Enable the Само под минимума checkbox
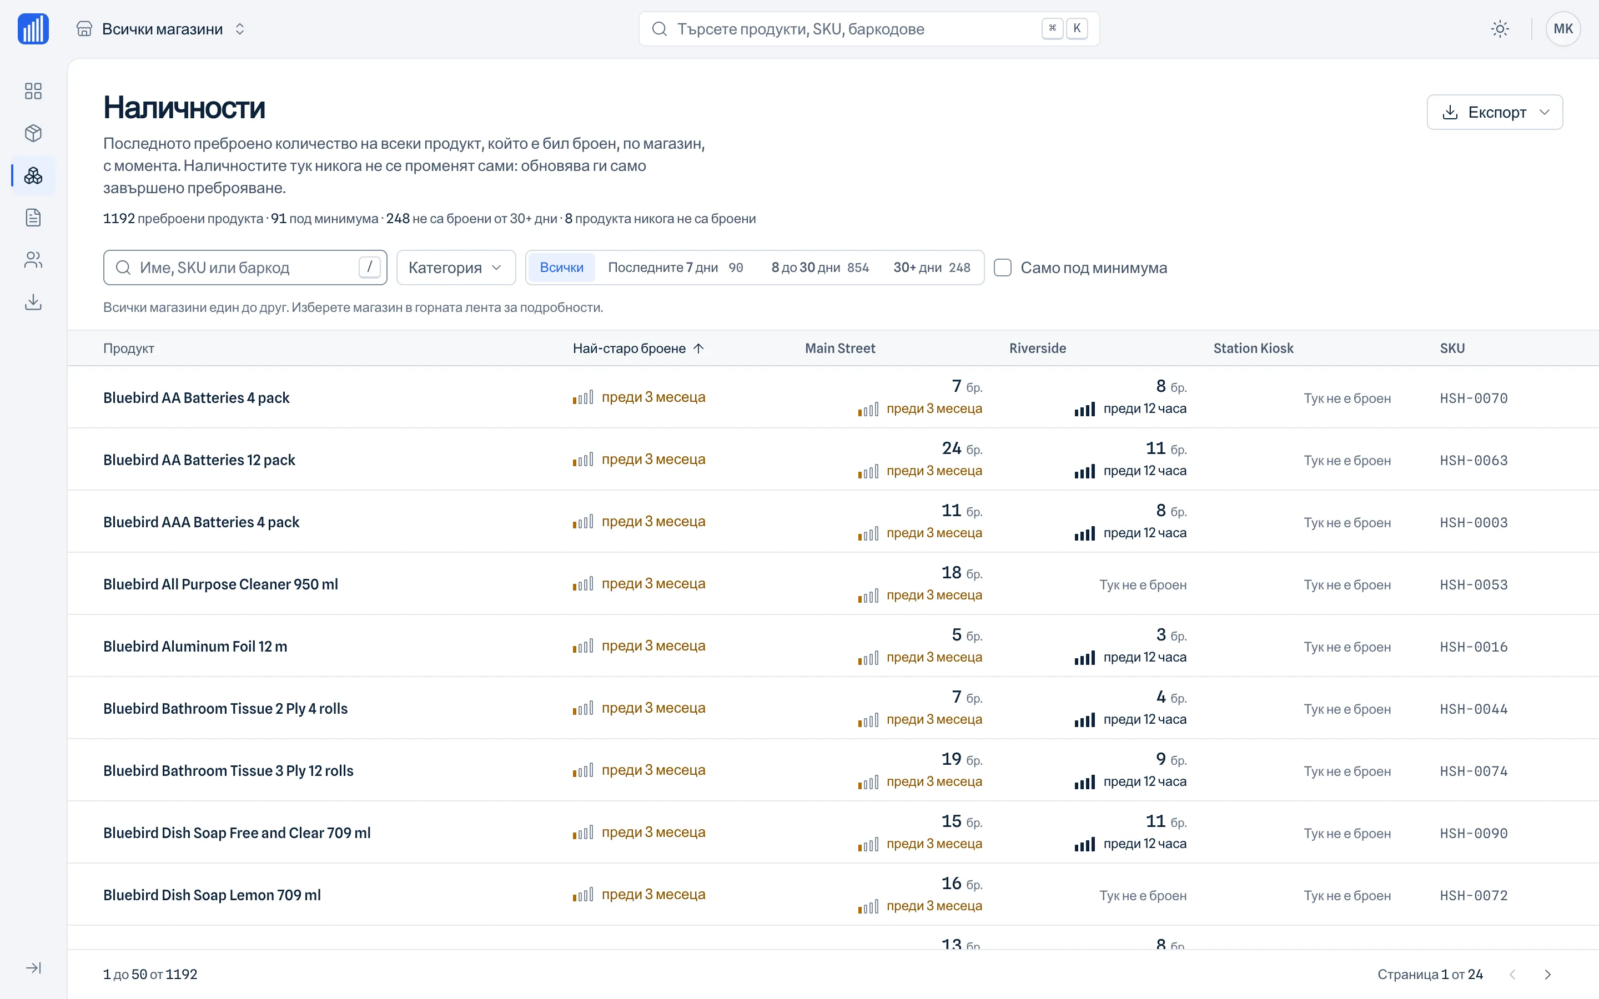Image resolution: width=1599 pixels, height=999 pixels. [x=1002, y=268]
